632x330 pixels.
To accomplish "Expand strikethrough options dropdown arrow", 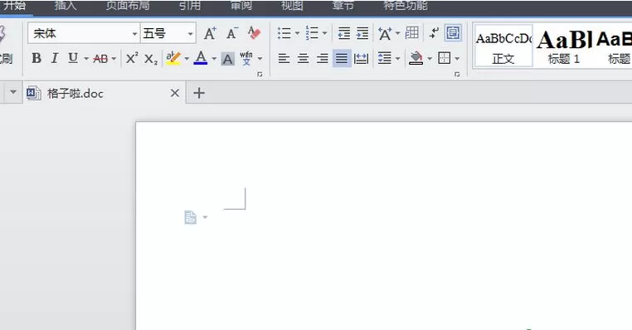I will point(114,59).
